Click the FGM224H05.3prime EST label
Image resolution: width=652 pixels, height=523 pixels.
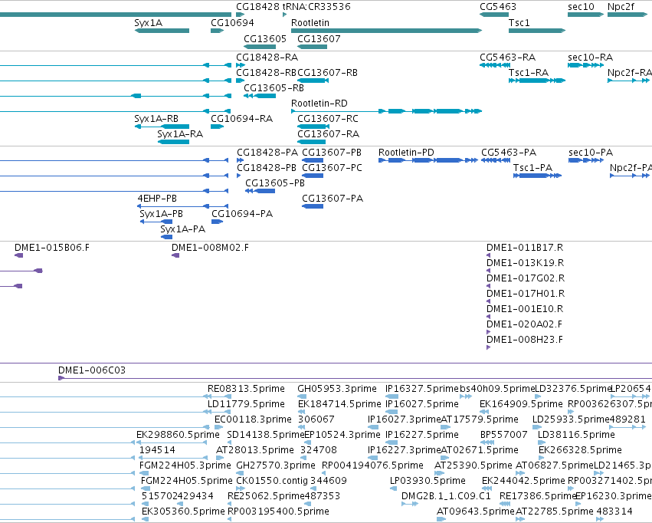[185, 465]
